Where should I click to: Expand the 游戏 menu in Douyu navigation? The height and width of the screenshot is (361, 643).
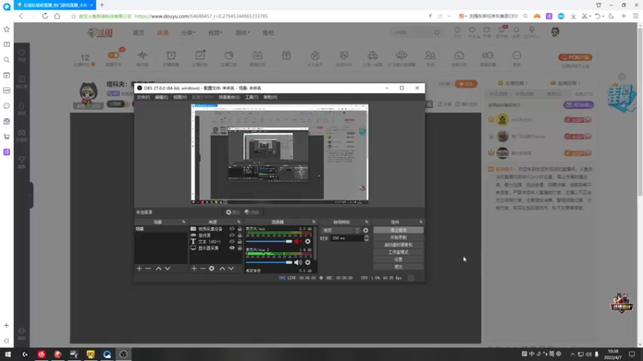pos(242,33)
